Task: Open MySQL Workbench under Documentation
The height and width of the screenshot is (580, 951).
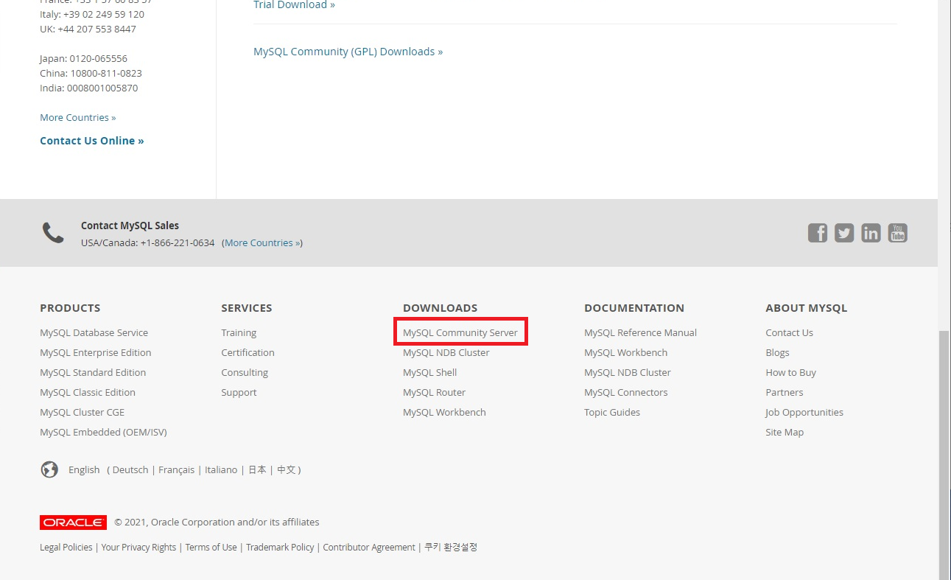Action: pos(625,353)
